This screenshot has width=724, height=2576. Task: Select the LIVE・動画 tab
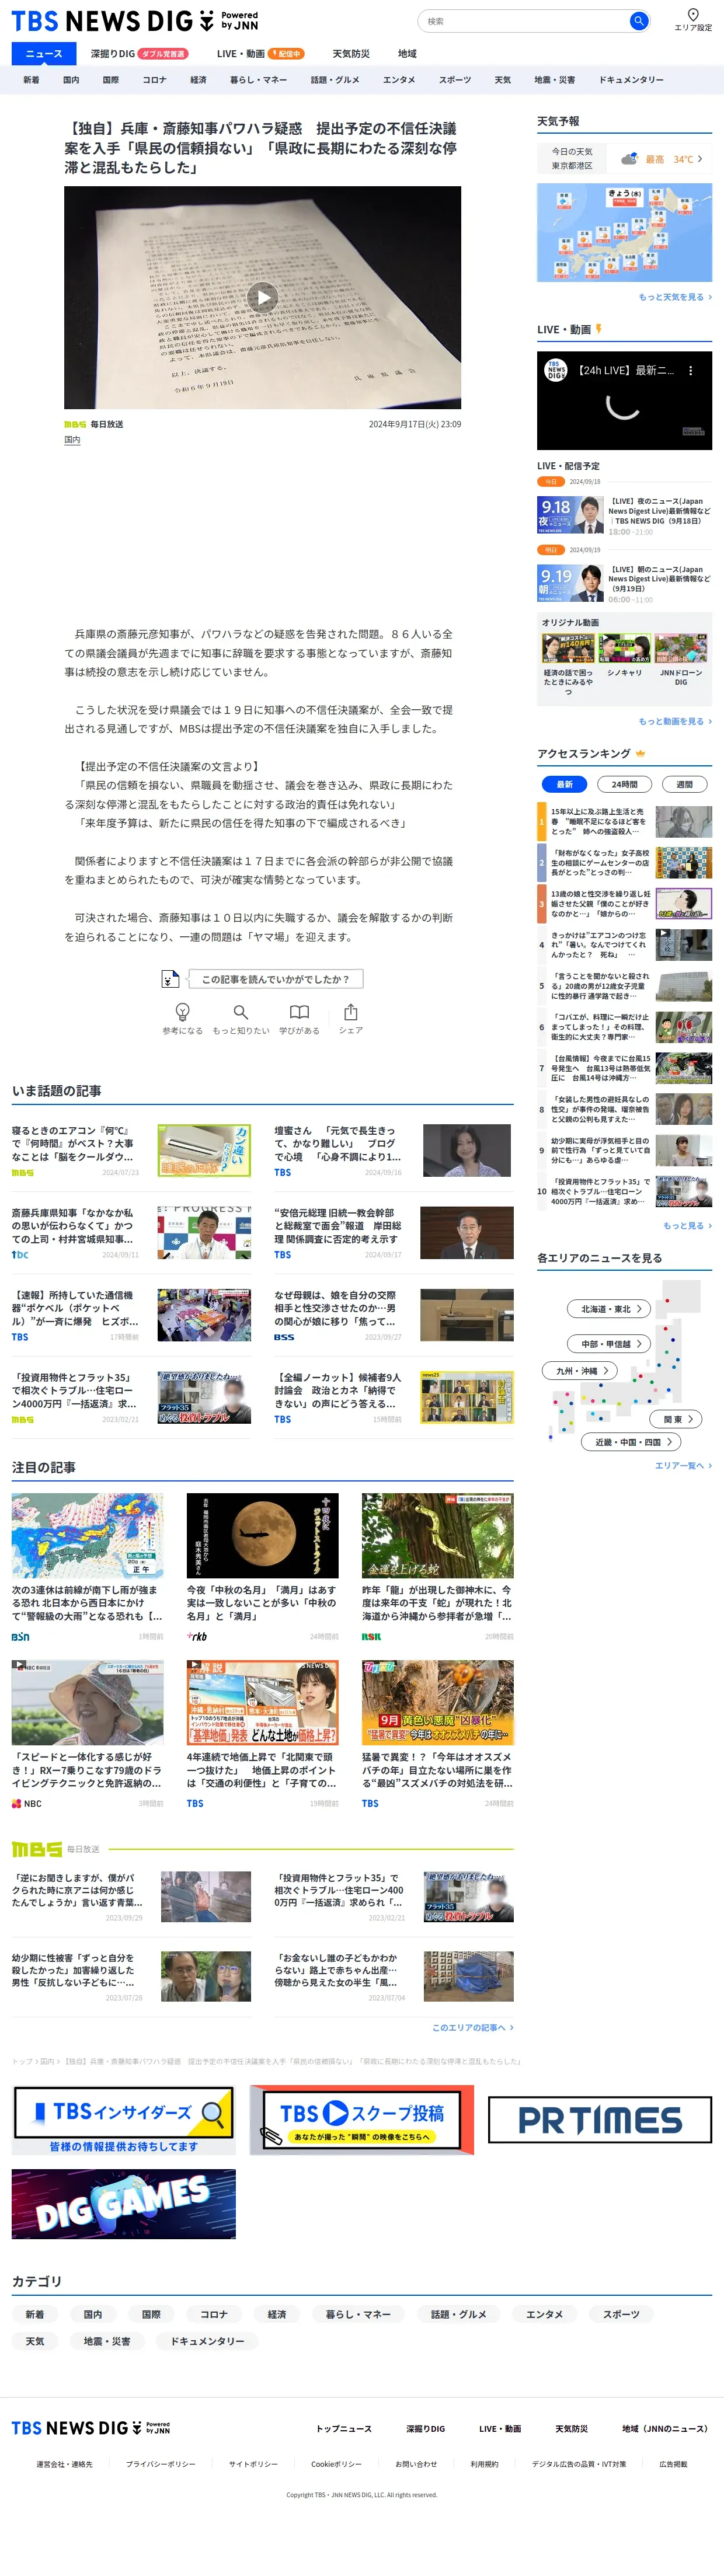coord(260,54)
